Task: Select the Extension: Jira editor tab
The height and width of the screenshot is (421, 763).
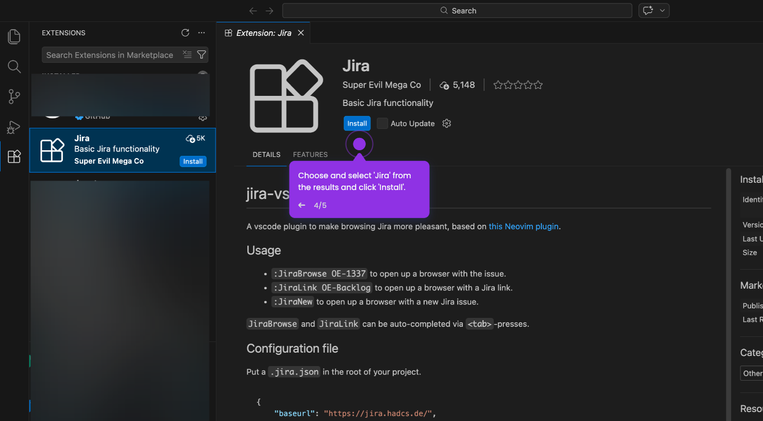Action: (x=264, y=33)
